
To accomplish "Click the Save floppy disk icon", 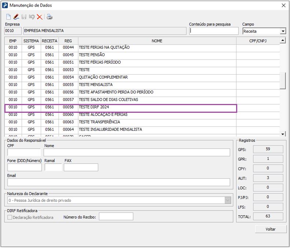I will pos(24,17).
